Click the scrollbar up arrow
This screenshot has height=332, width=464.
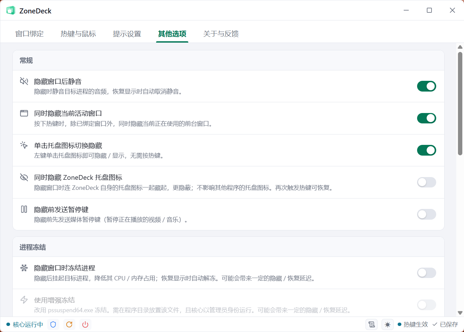click(x=460, y=47)
